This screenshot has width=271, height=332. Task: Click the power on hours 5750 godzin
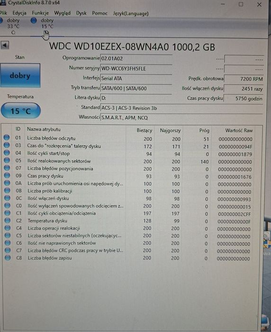coord(244,98)
